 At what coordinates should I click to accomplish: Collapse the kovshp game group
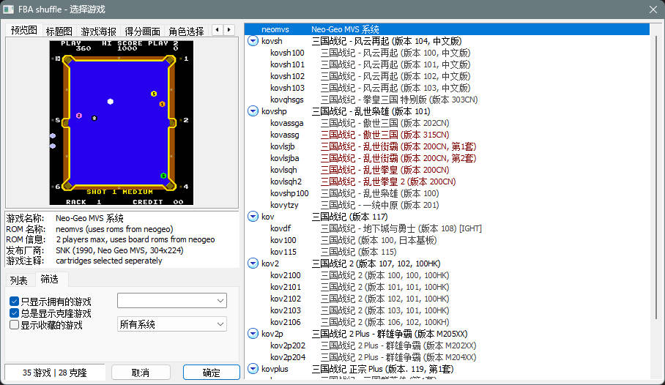(253, 111)
